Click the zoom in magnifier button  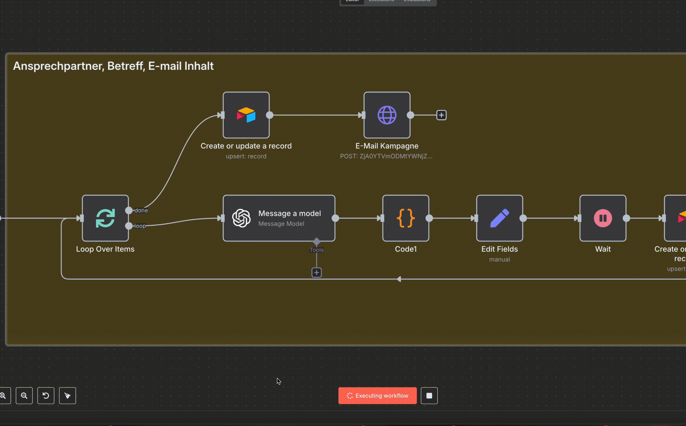[x=3, y=396]
